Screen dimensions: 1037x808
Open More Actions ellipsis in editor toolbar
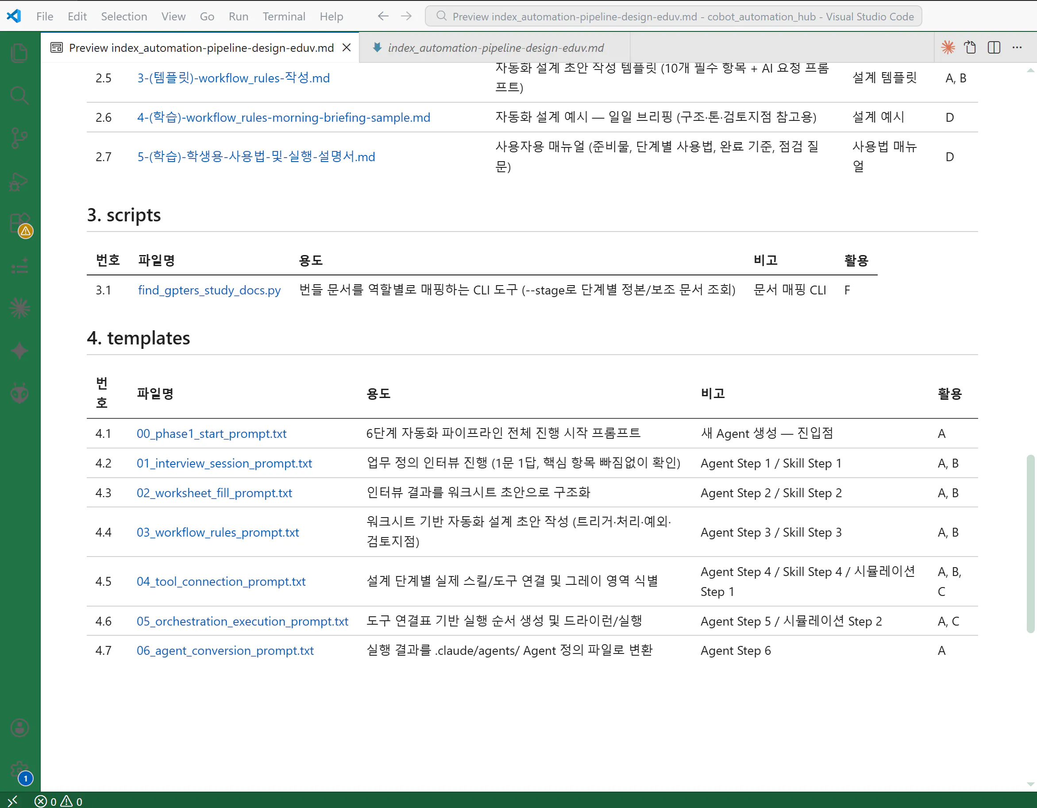pyautogui.click(x=1017, y=47)
